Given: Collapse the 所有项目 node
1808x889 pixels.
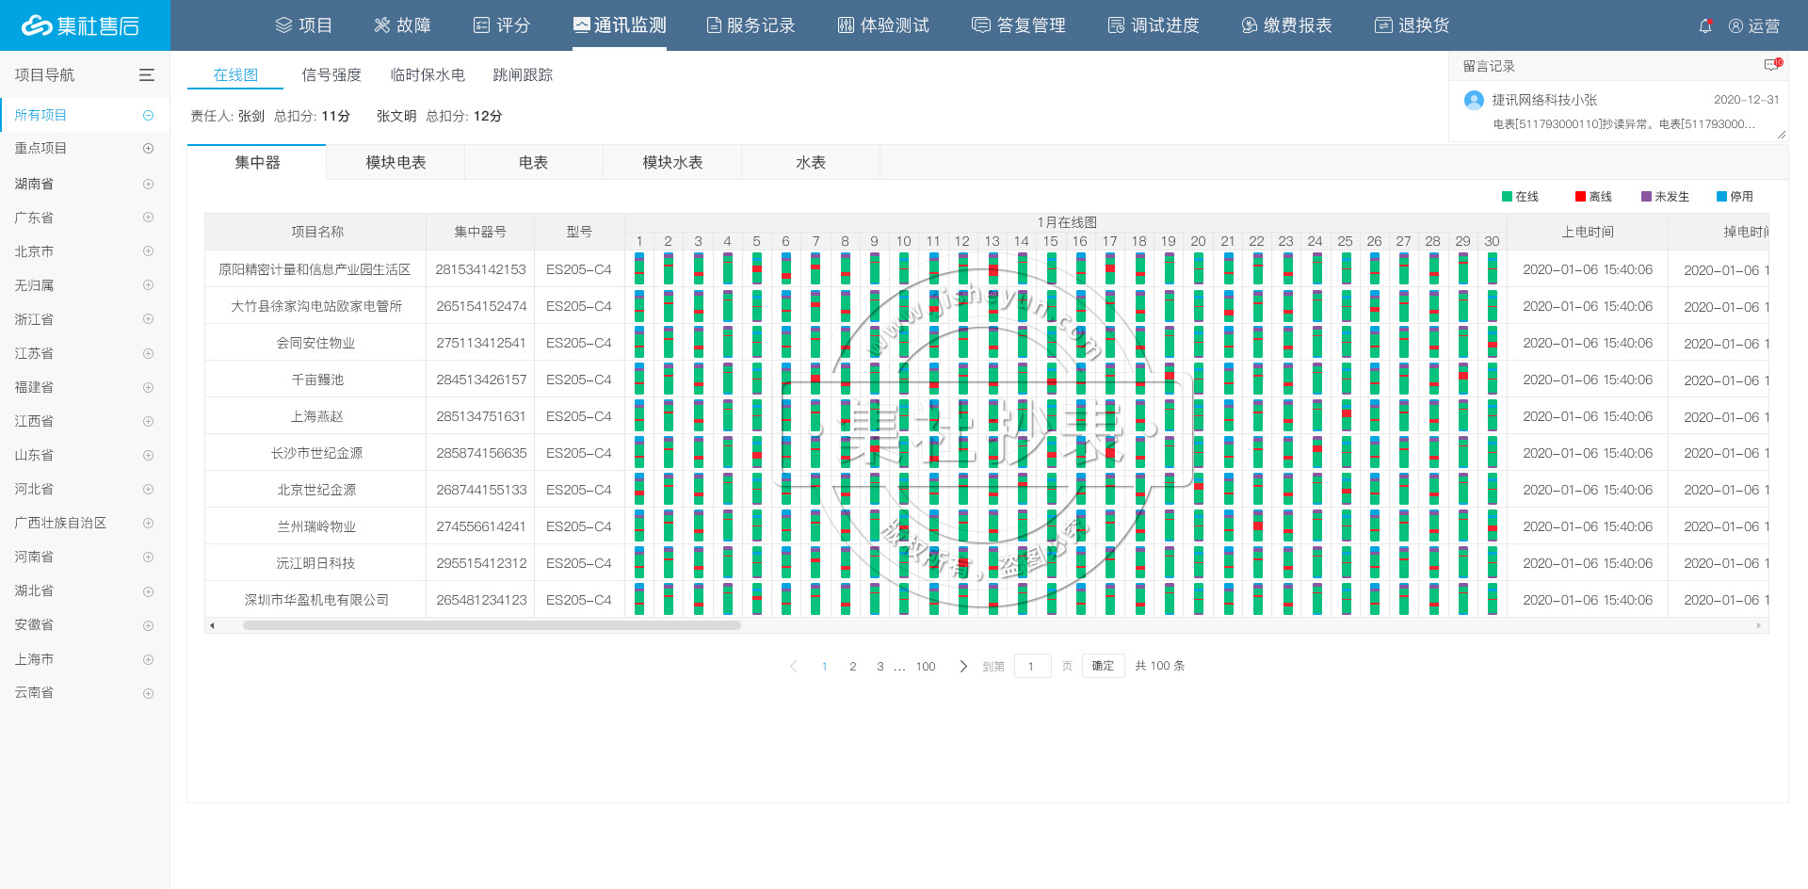Looking at the screenshot, I should [148, 115].
